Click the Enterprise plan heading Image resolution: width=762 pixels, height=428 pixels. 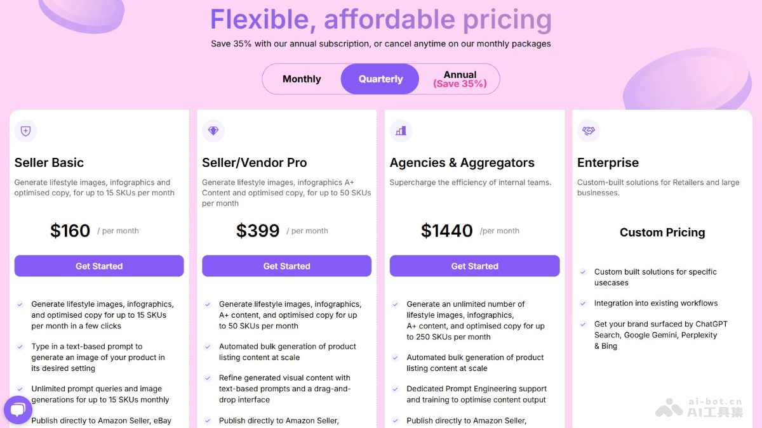pyautogui.click(x=608, y=163)
